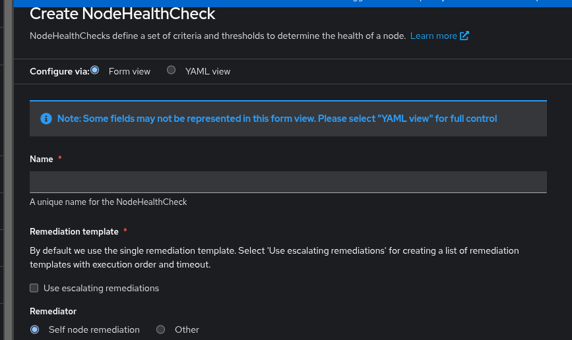Click the red asterisk next to Name
This screenshot has width=572, height=340.
coord(60,159)
